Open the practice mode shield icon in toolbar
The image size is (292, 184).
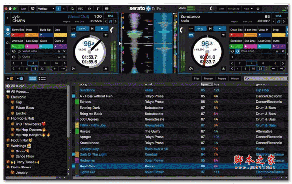(x=33, y=9)
